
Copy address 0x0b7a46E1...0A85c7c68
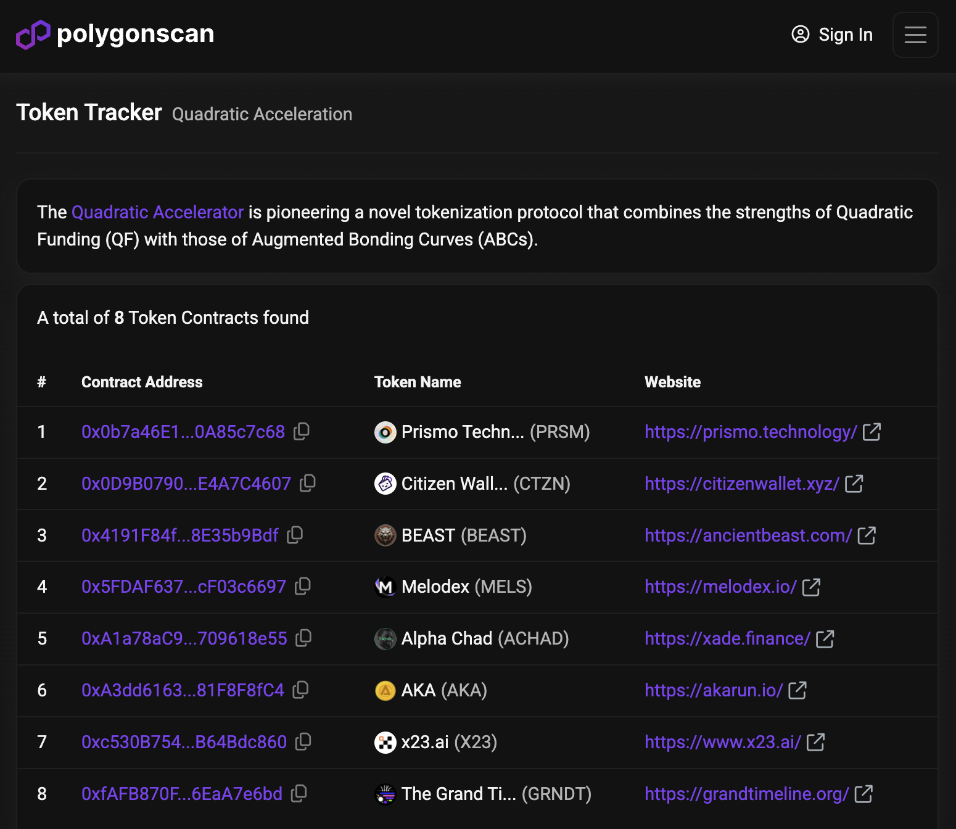302,432
